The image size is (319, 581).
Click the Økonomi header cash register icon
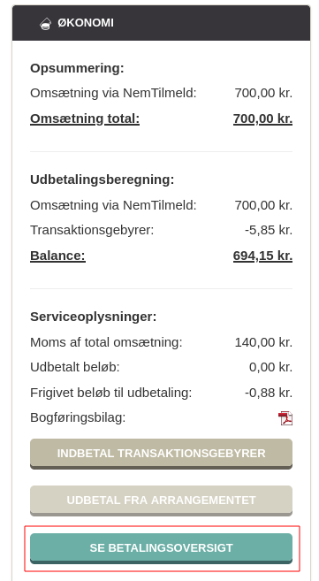46,24
